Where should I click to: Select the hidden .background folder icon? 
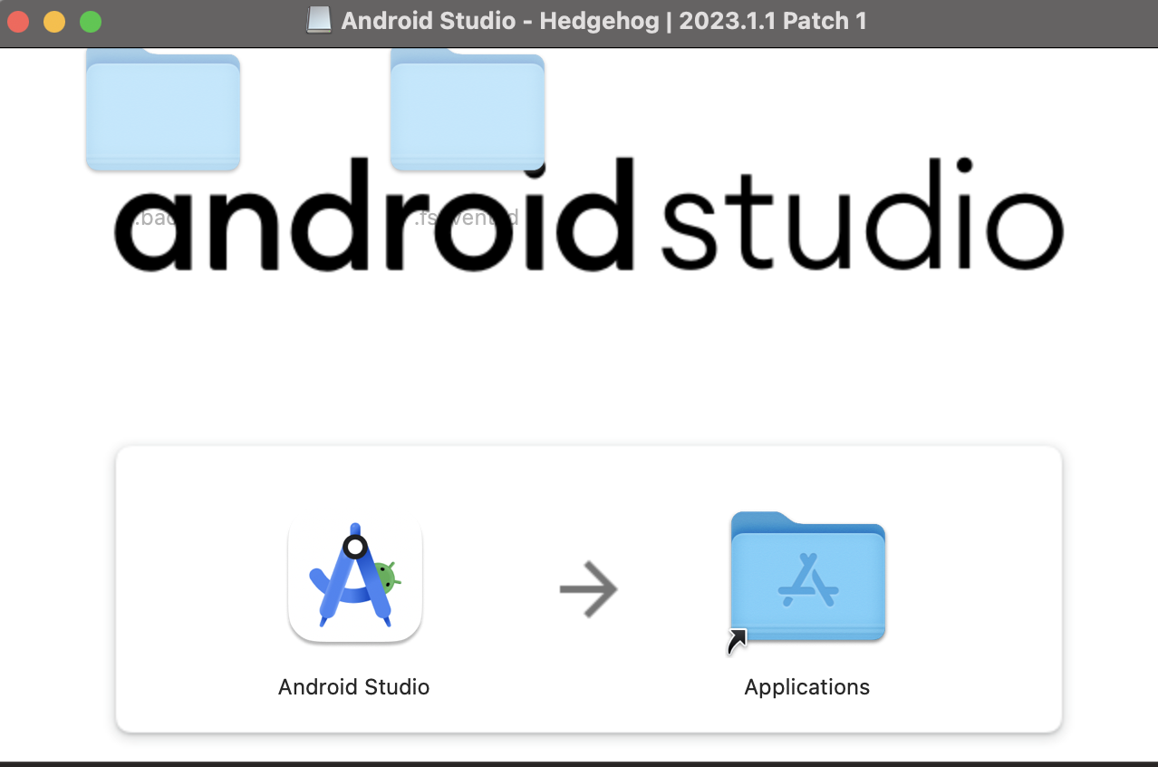tap(163, 110)
